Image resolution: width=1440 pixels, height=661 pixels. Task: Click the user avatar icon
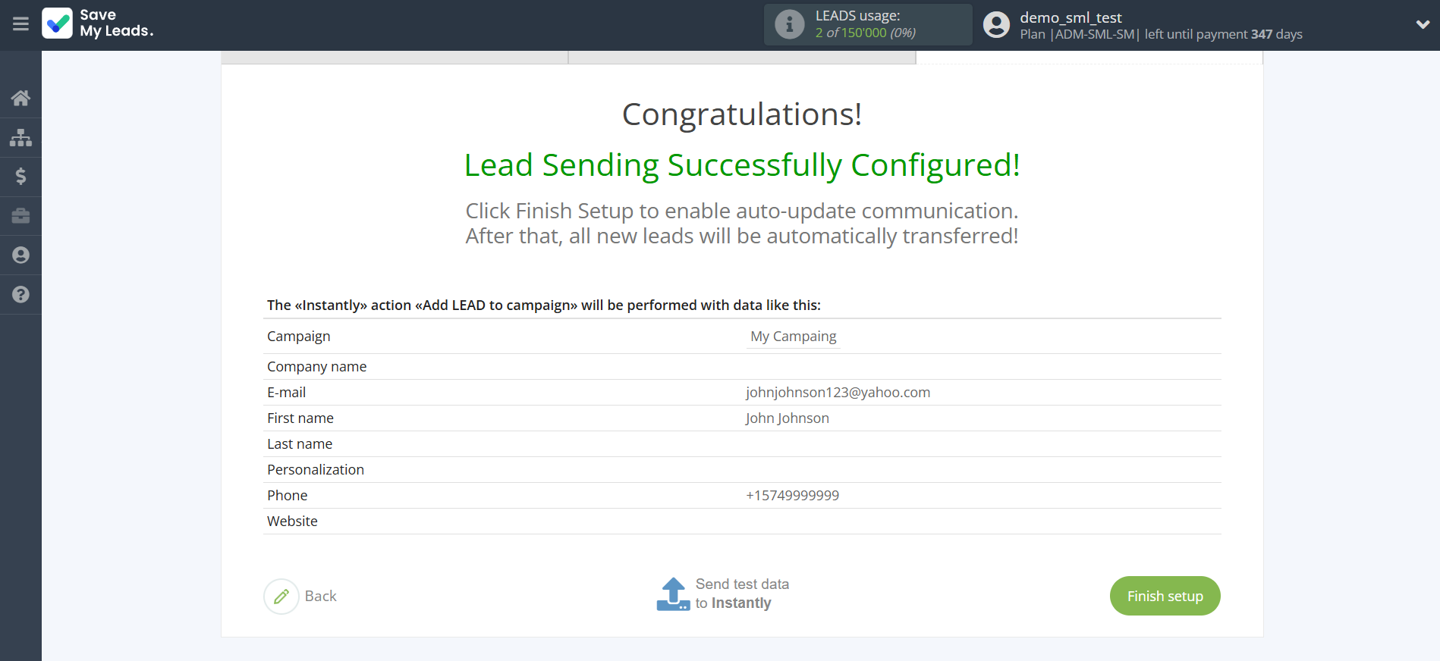[996, 25]
